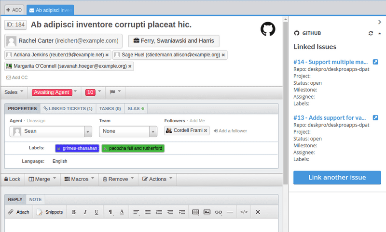
Task: Click Add CC link
Action: point(17,77)
